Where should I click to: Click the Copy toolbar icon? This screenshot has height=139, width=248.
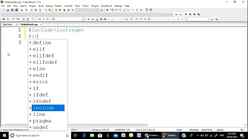[x=36, y=10]
